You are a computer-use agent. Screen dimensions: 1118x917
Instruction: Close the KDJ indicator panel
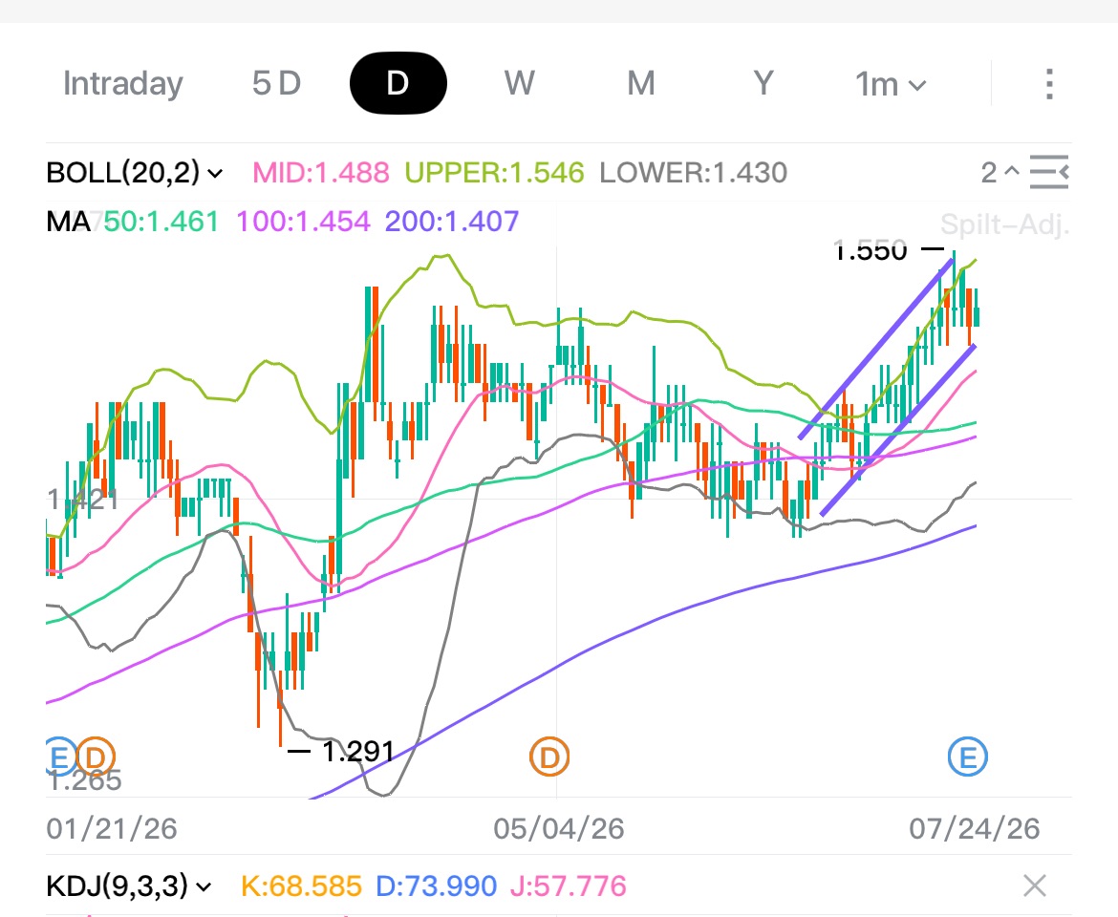tap(1035, 885)
